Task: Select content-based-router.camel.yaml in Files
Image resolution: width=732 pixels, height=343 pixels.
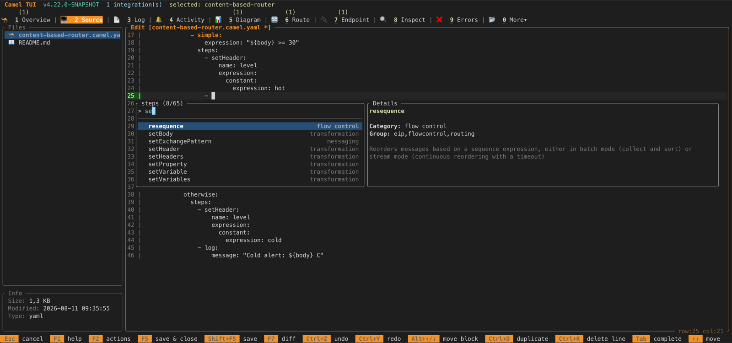Action: pos(63,35)
